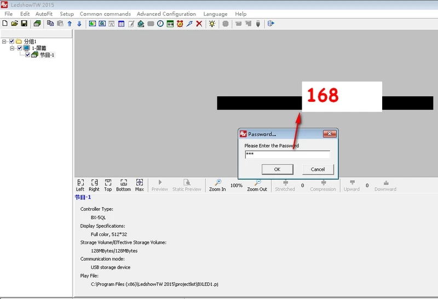Select 节目-1 in the tree

tap(47, 55)
